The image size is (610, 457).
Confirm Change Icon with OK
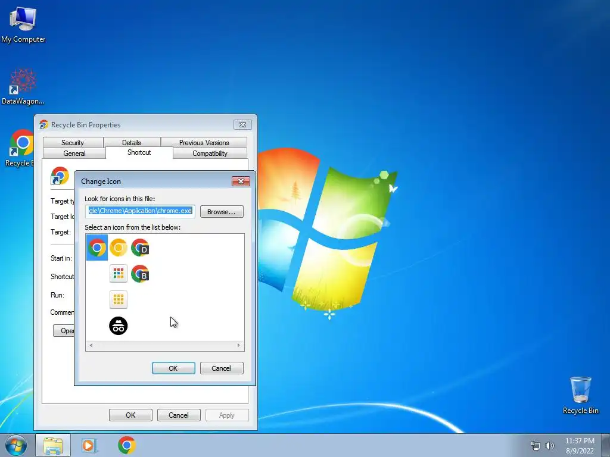click(173, 368)
